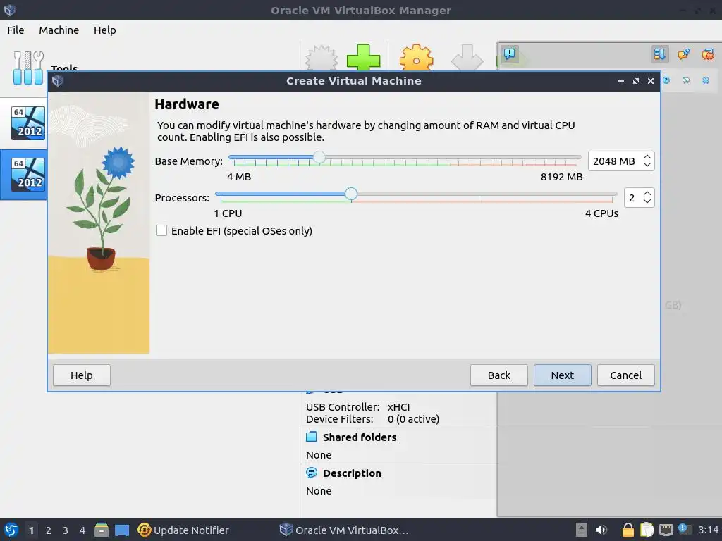Click the grey starburst New machine icon
Image resolution: width=722 pixels, height=541 pixels.
(322, 58)
